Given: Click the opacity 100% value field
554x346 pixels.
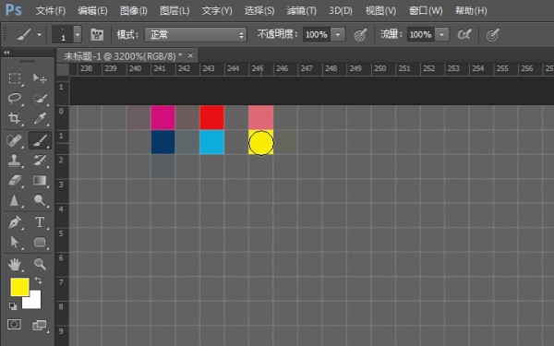Looking at the screenshot, I should point(317,35).
